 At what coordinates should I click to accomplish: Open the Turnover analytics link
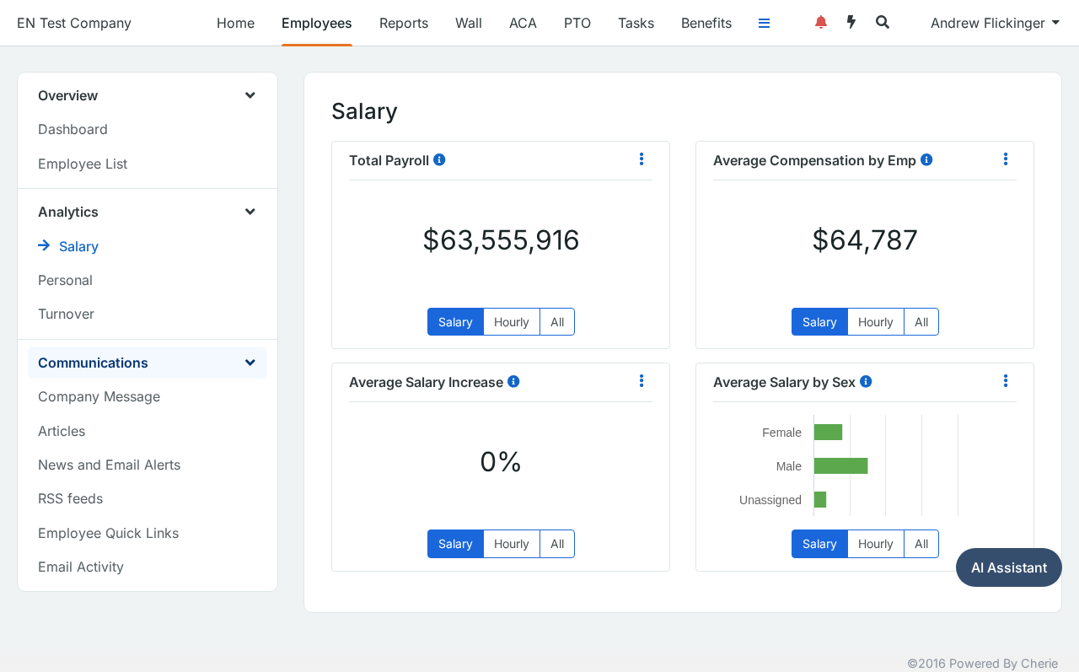tap(66, 314)
